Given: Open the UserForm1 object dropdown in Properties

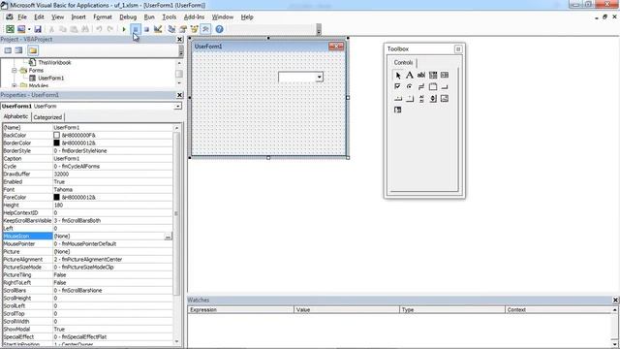Looking at the screenshot, I should point(178,106).
